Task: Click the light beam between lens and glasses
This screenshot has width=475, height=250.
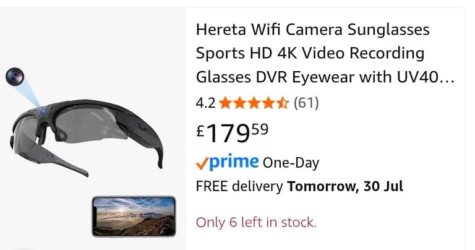Action: (30, 93)
